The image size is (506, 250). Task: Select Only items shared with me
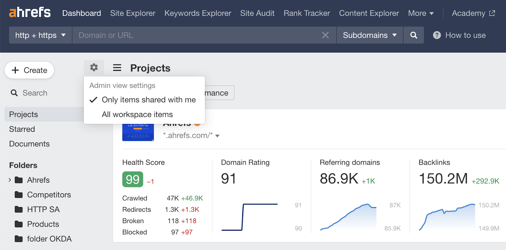click(144, 100)
